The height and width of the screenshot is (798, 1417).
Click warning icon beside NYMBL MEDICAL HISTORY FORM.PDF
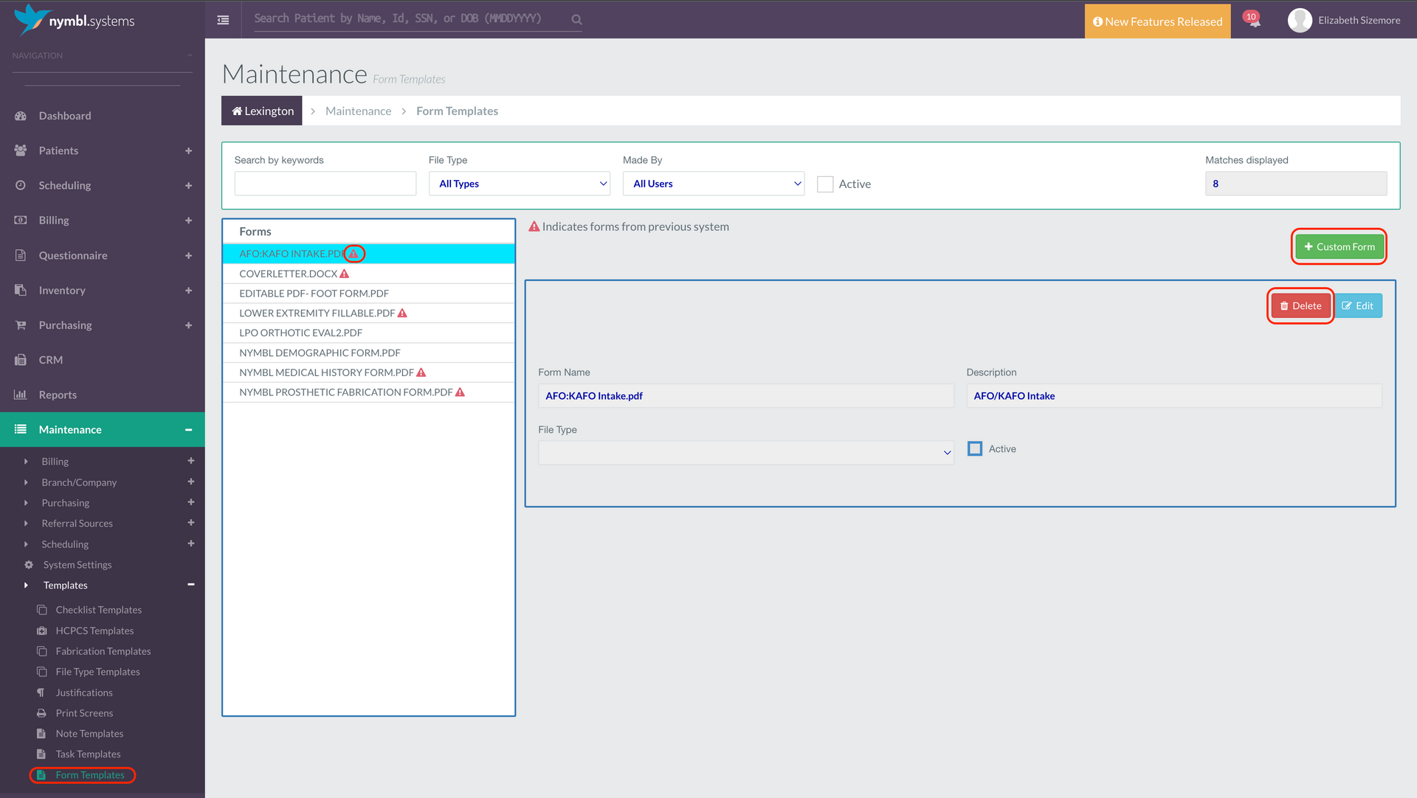421,372
